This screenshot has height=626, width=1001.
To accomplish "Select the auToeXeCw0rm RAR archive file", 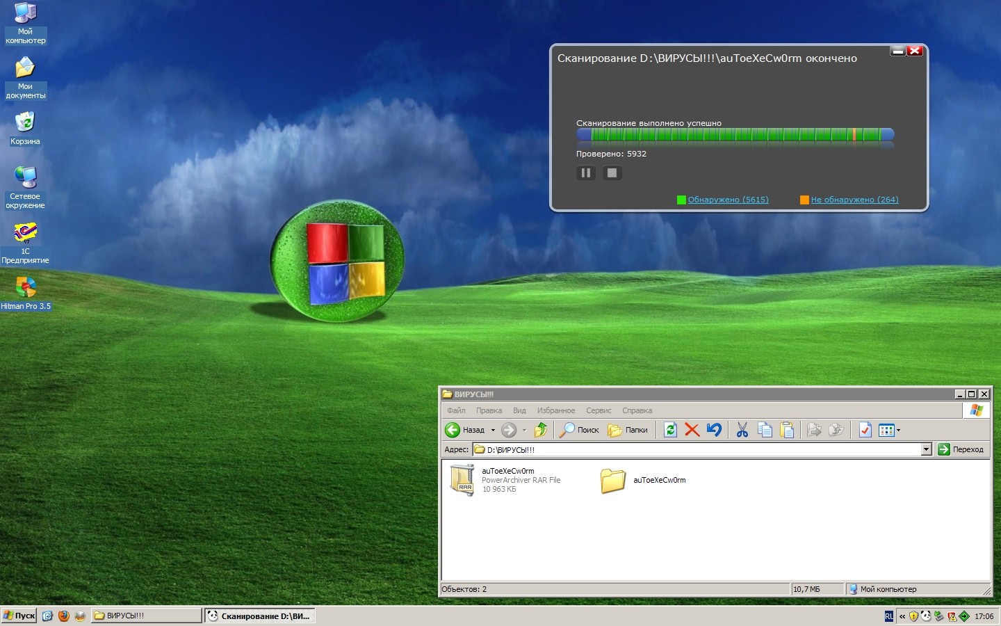I will click(462, 480).
